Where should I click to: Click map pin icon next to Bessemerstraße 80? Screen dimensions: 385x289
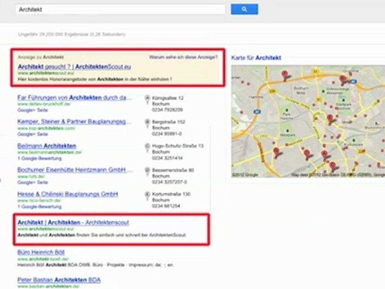coord(147,171)
